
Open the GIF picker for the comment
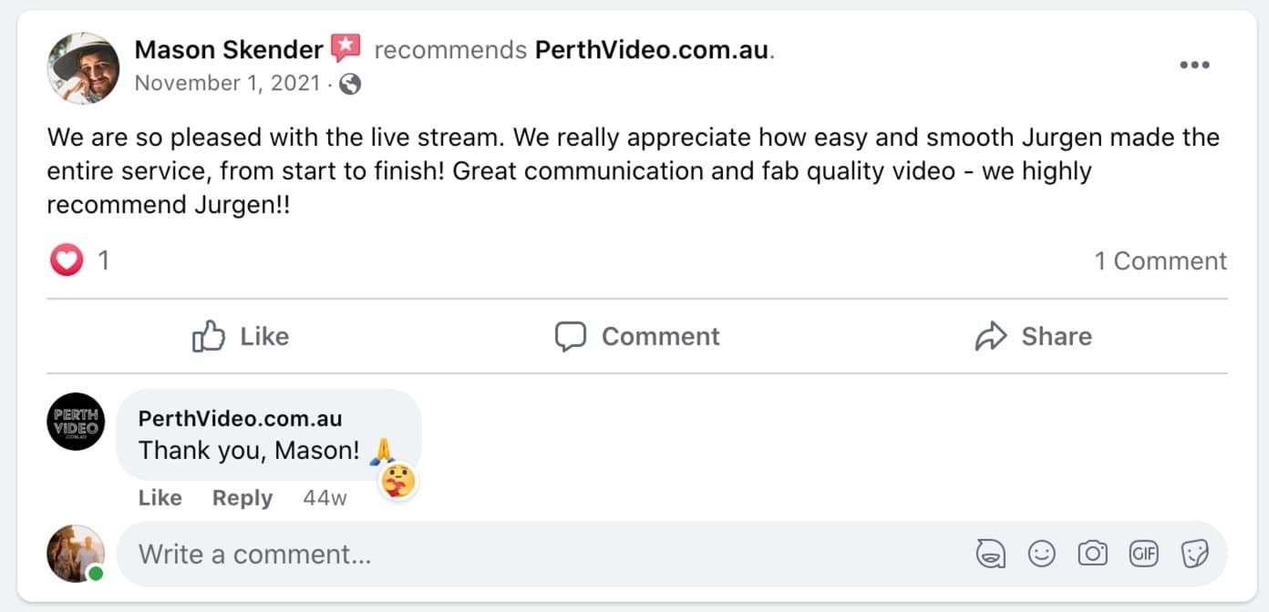tap(1143, 553)
